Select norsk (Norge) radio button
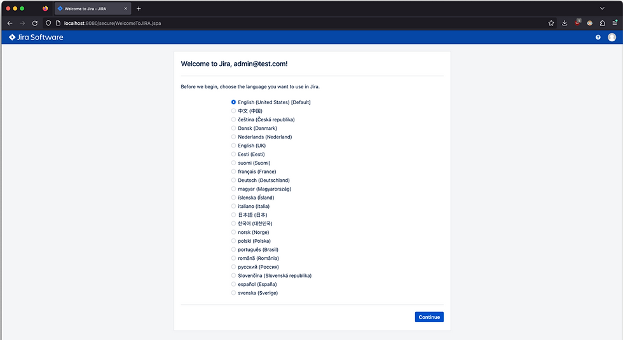Image resolution: width=623 pixels, height=340 pixels. click(234, 232)
